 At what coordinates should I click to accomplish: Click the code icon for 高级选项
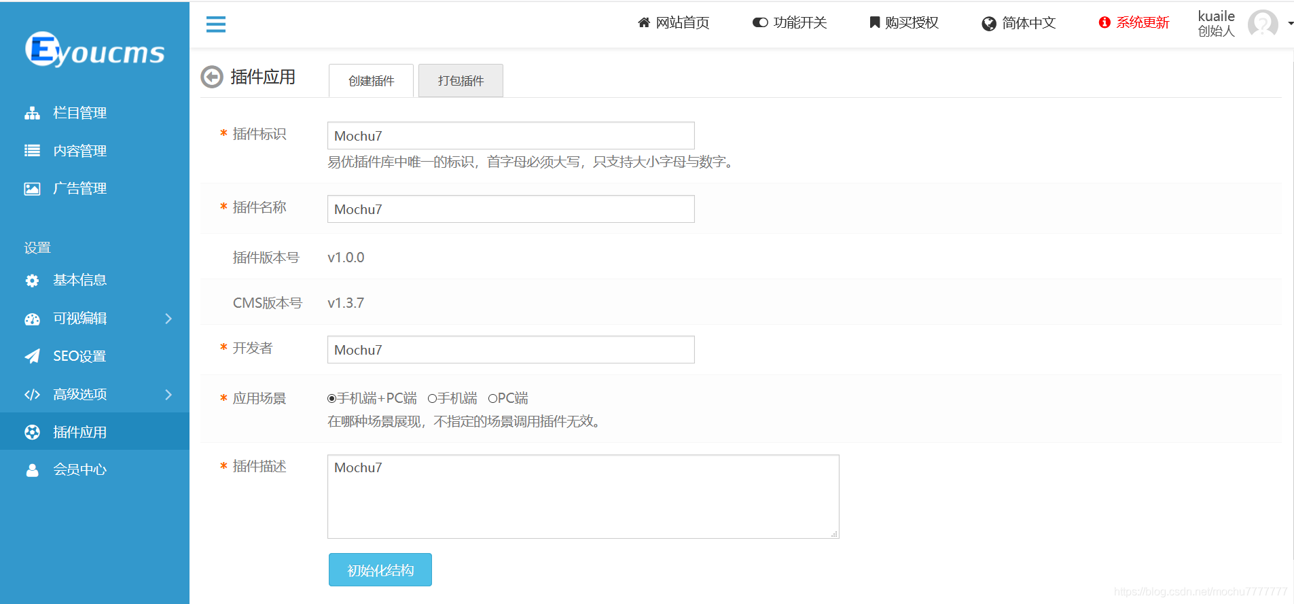pyautogui.click(x=32, y=395)
